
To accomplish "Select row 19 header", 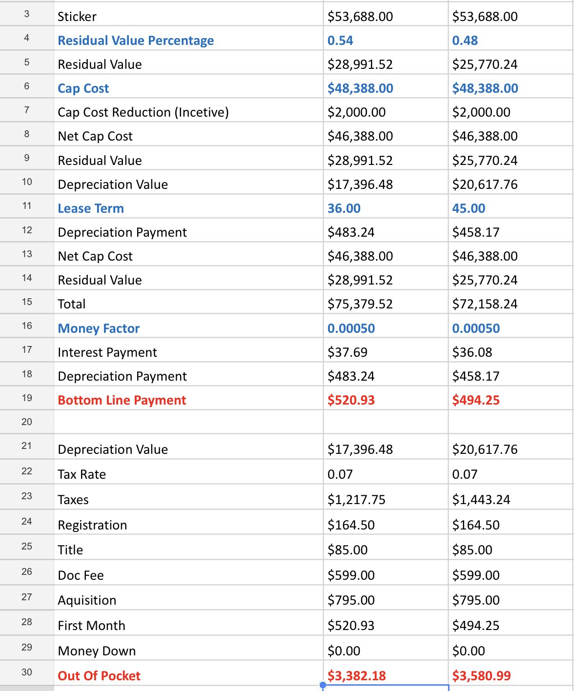I will coord(27,398).
